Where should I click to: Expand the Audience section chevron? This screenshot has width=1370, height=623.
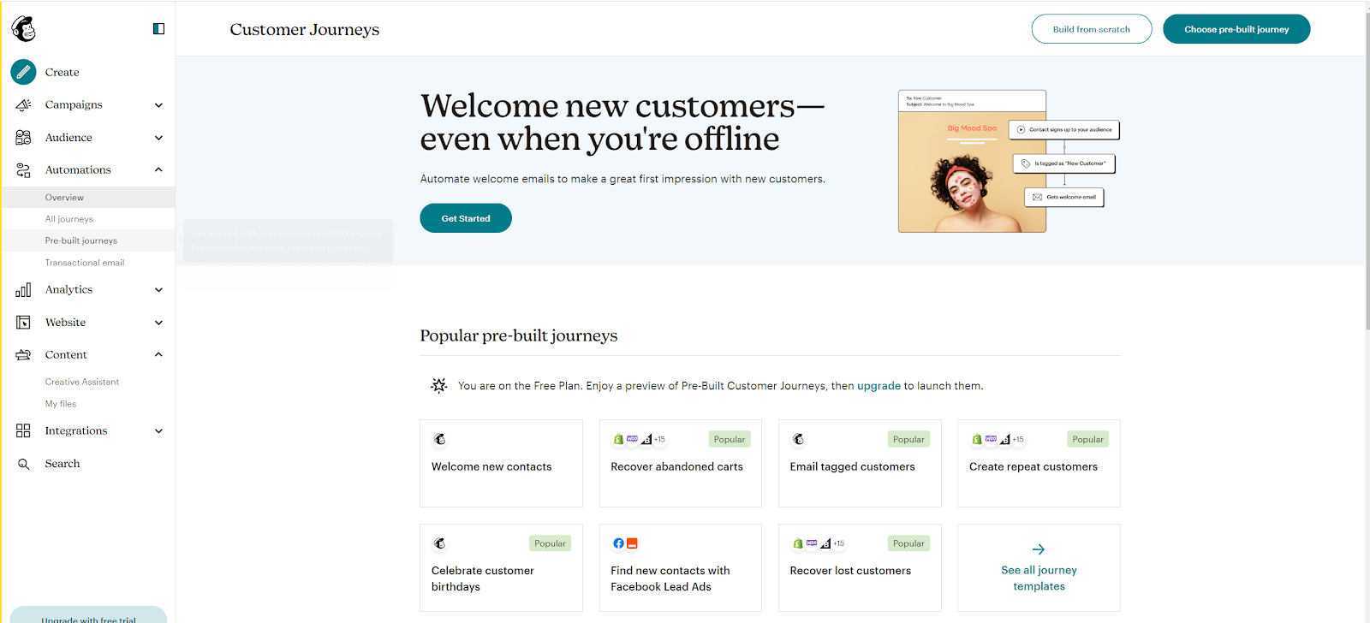[158, 138]
